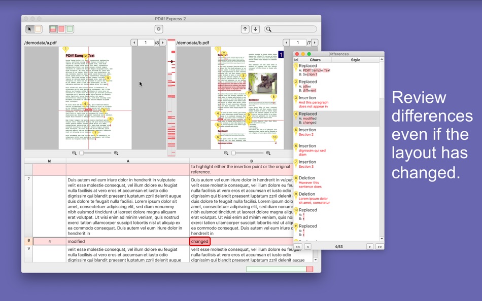Viewport: 482px width, 301px height.
Task: Select difference 9 Deletion 'Lorem ipsum dolor'
Action: click(336, 198)
